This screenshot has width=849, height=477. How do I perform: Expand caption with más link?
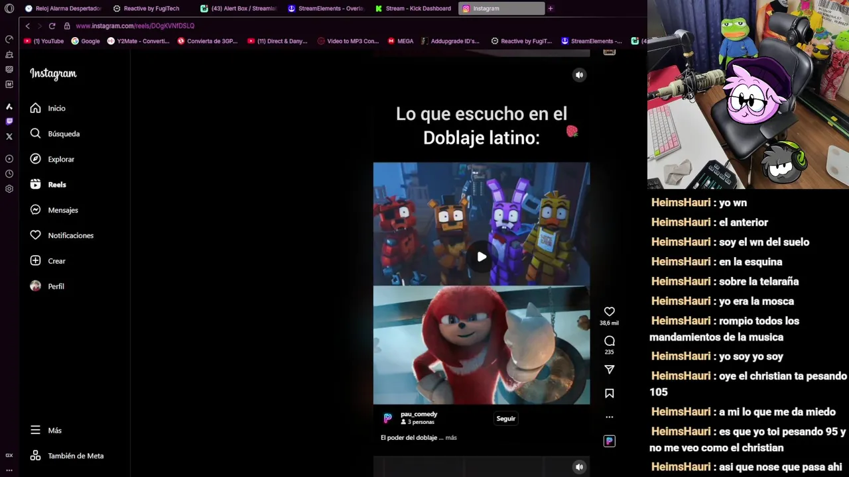[451, 438]
